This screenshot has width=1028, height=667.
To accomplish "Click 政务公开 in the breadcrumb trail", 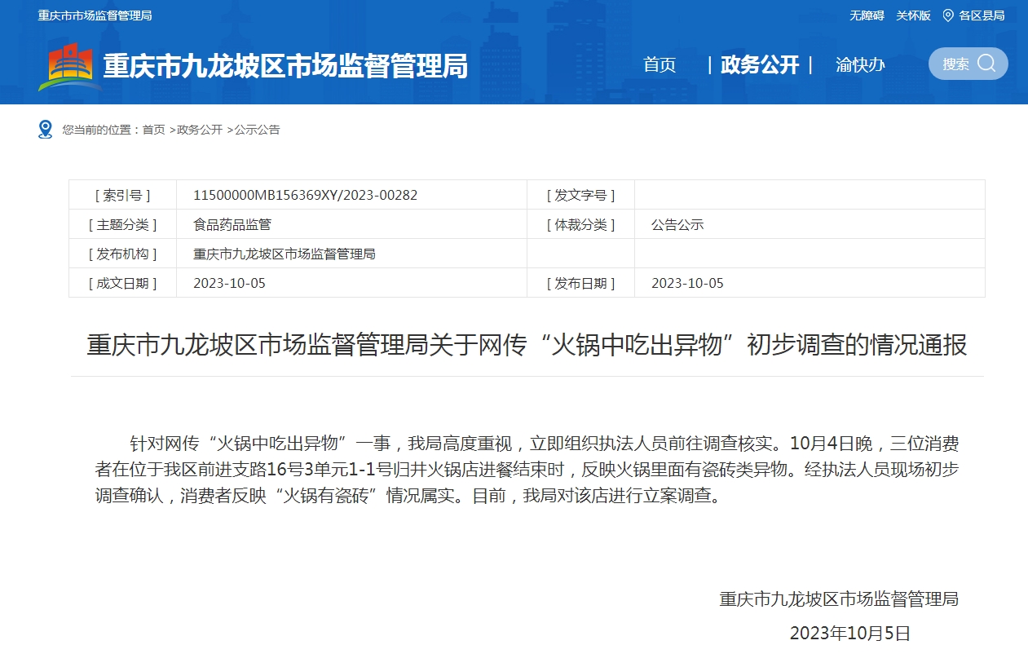I will [200, 130].
